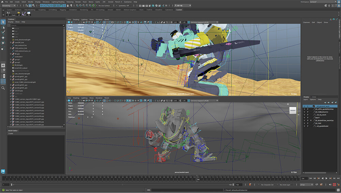The width and height of the screenshot is (341, 193).
Task: Toggle visibility of dl_ground_mesh layer
Action: 305,106
